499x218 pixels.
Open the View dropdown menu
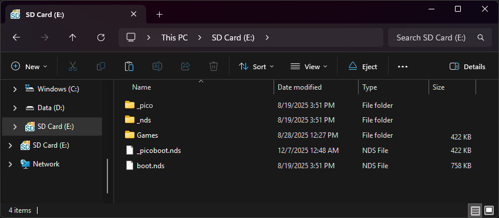(x=309, y=66)
